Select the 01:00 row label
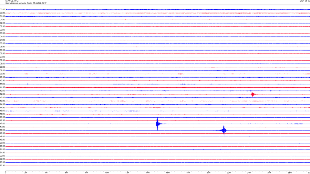Image resolution: width=310 pixels, height=174 pixels. pyautogui.click(x=2, y=16)
